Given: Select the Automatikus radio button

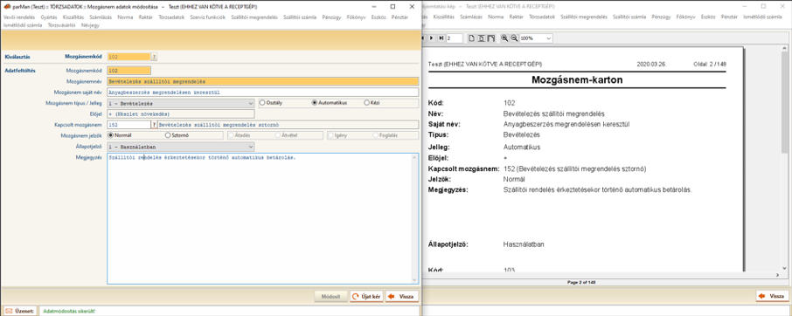Looking at the screenshot, I should click(314, 103).
